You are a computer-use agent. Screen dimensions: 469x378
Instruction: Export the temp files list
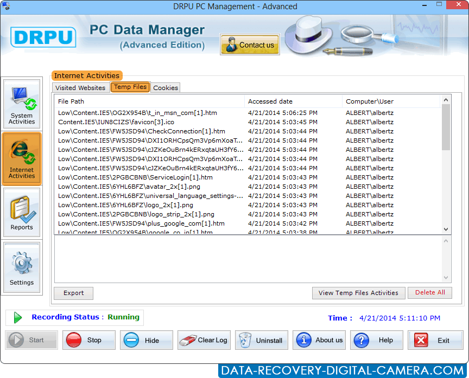point(74,293)
